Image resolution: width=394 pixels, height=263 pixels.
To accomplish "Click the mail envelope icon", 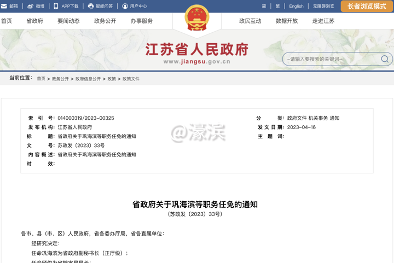I will [4, 6].
